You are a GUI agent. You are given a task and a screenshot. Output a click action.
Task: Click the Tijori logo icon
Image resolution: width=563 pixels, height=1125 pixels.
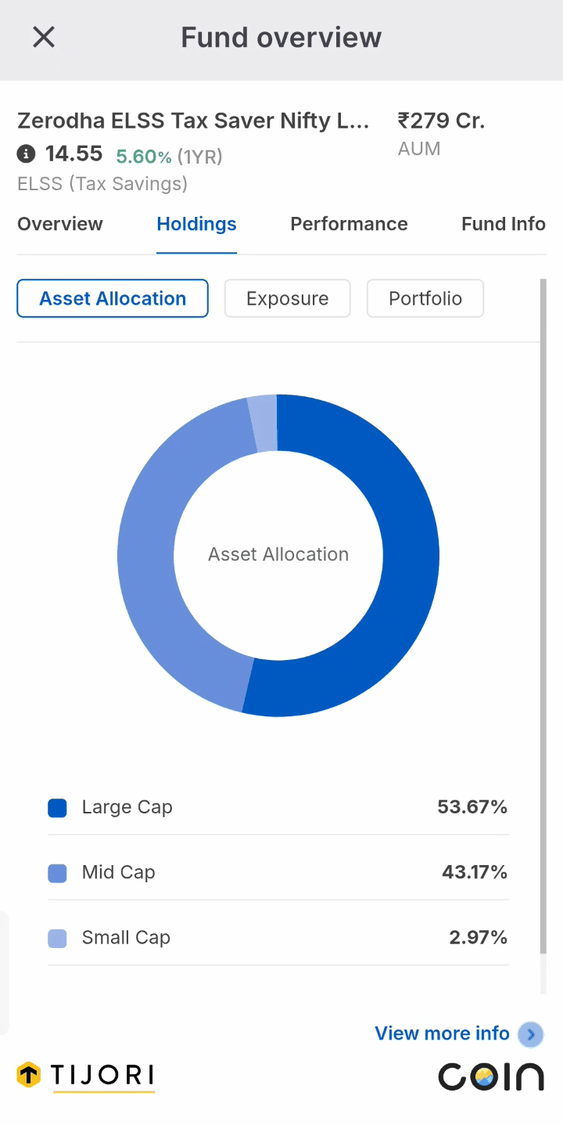click(x=29, y=1075)
